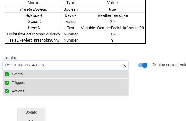Image resolution: width=186 pixels, height=121 pixels.
Task: Click the Value column header
Action: coord(112,3)
